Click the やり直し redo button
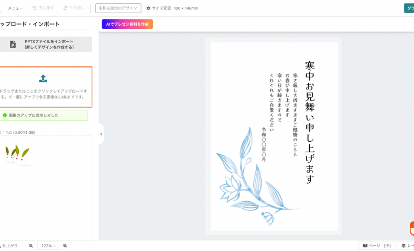The image size is (414, 251). tap(74, 8)
